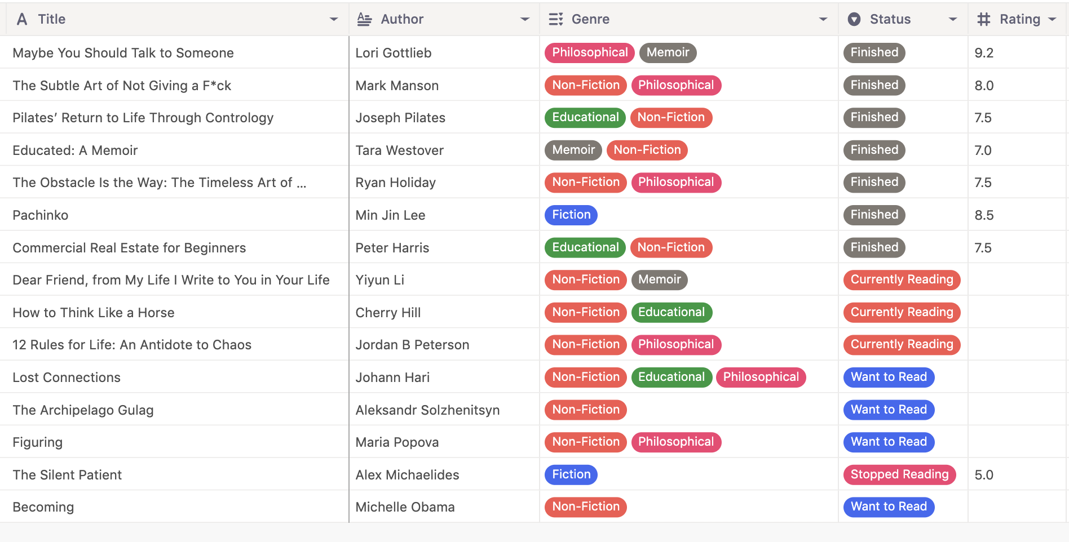The image size is (1069, 542).
Task: Select the '12 Rules for Life' title cell
Action: click(x=174, y=345)
